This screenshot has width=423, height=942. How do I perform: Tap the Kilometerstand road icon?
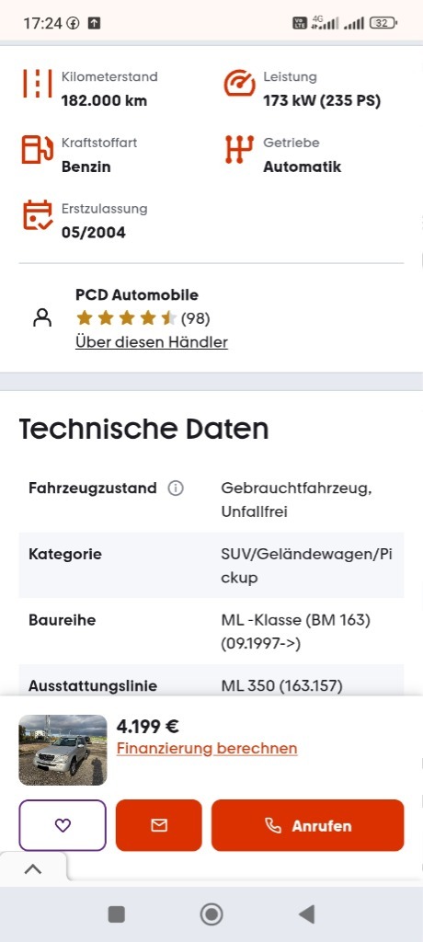(38, 84)
